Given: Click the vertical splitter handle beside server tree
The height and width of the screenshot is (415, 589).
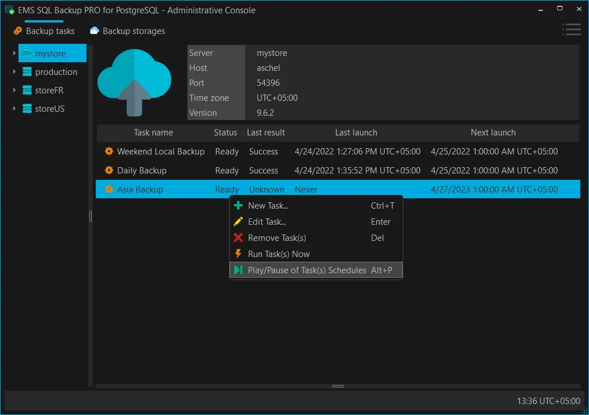Looking at the screenshot, I should (x=90, y=216).
